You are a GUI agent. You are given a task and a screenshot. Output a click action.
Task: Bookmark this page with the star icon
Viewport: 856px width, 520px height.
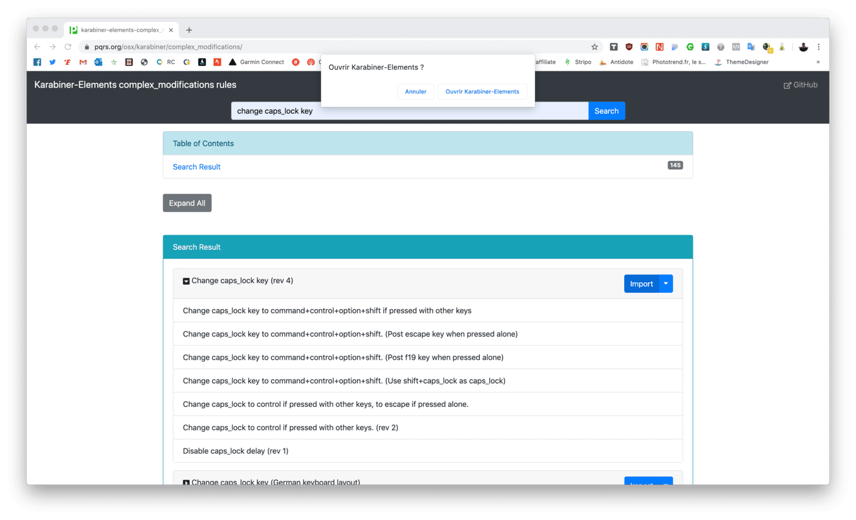[x=594, y=46]
